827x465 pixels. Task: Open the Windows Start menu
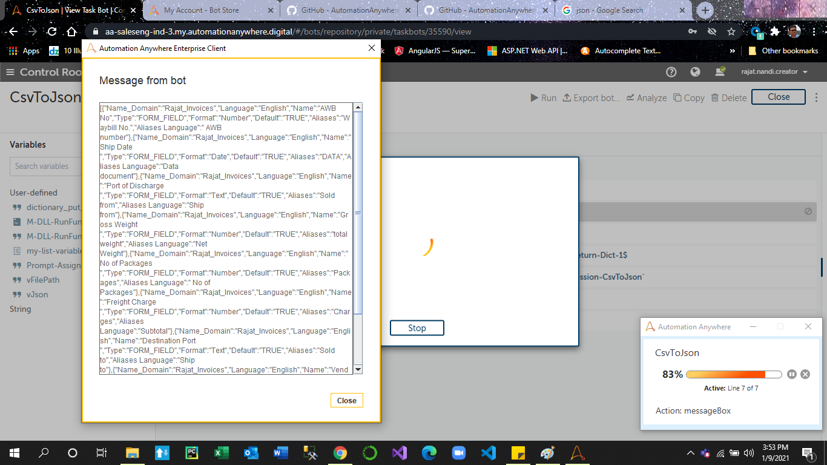[15, 453]
